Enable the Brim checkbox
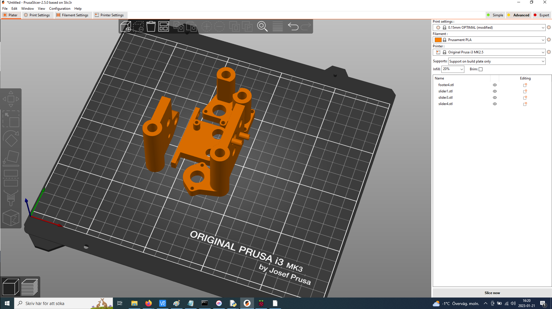This screenshot has width=552, height=309. (x=480, y=69)
